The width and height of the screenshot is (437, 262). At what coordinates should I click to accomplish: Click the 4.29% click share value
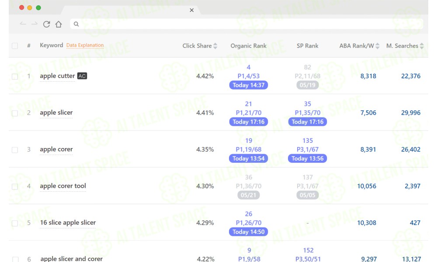(205, 223)
